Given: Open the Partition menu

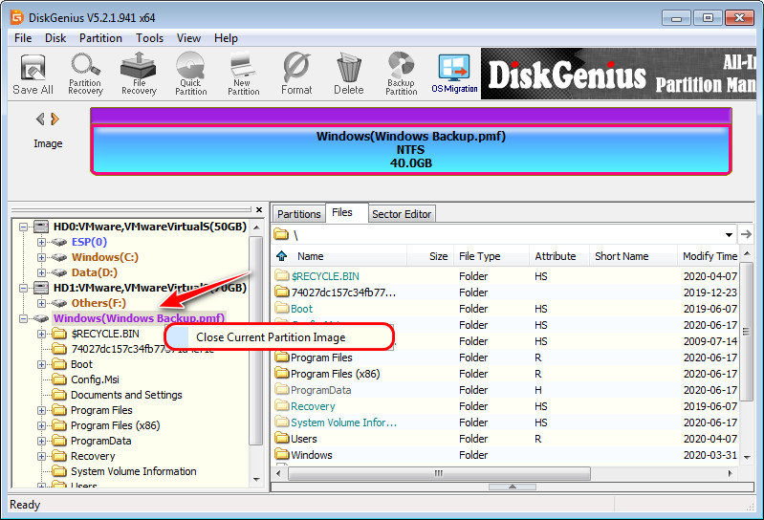Looking at the screenshot, I should point(100,38).
